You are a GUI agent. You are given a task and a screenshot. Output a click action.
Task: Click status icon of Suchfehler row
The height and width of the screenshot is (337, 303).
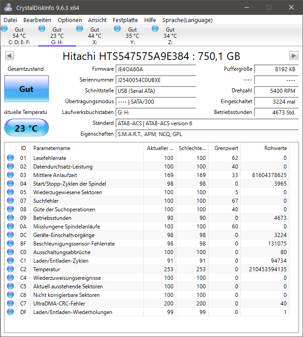10,200
